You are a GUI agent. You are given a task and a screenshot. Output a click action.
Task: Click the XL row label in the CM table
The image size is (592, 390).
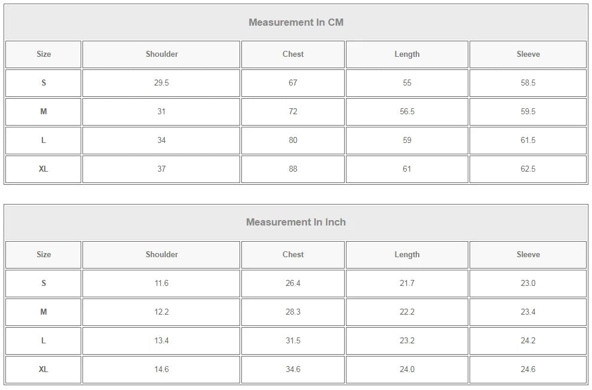44,169
